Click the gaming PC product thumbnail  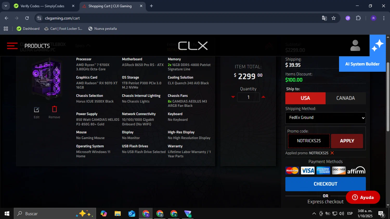(x=47, y=79)
